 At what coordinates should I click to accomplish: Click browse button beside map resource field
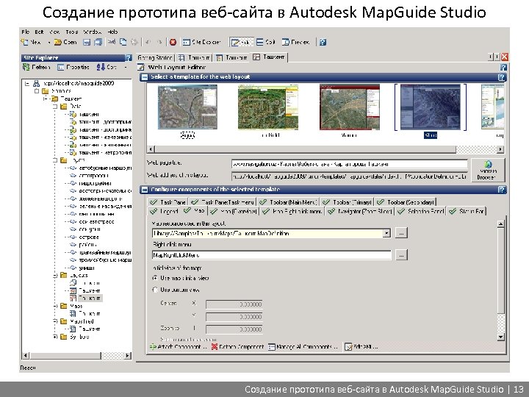[x=401, y=233]
